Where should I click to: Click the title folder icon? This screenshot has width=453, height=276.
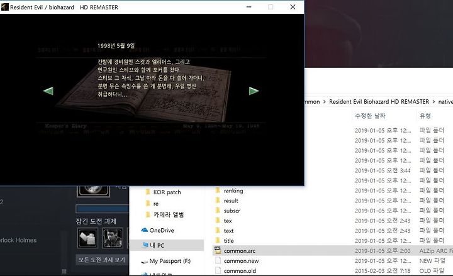coord(218,241)
